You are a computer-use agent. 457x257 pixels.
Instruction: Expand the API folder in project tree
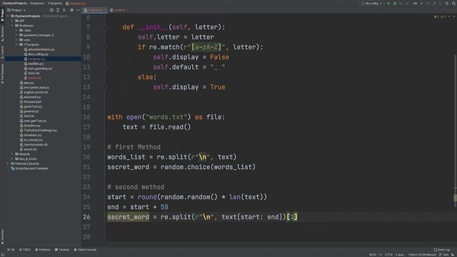coord(12,21)
